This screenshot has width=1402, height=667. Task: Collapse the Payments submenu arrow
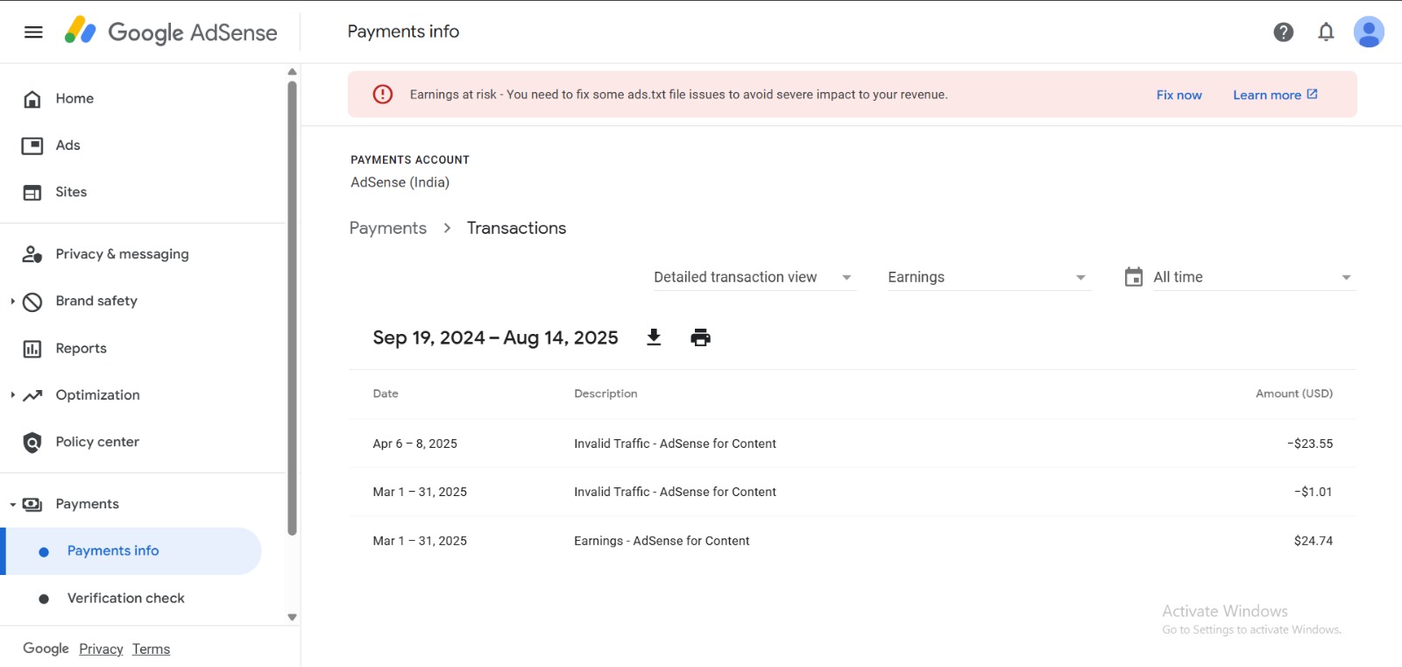[x=12, y=505]
